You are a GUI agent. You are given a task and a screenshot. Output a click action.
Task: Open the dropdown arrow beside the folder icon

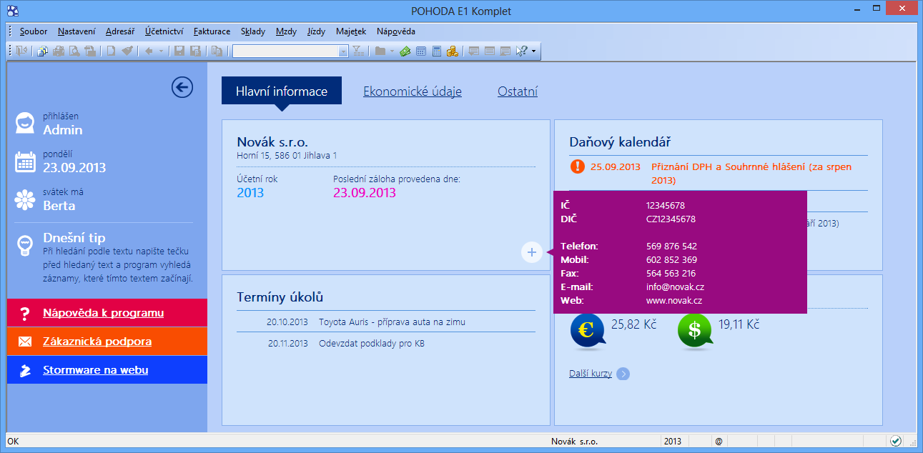392,51
